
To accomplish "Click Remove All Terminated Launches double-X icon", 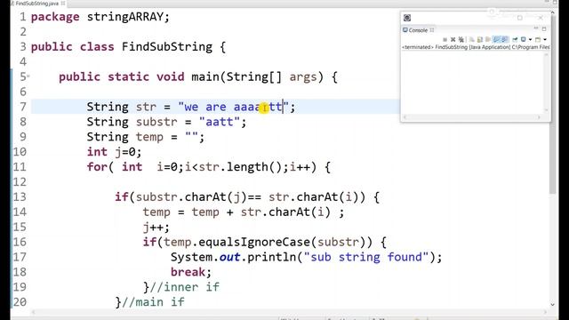I will (461, 39).
